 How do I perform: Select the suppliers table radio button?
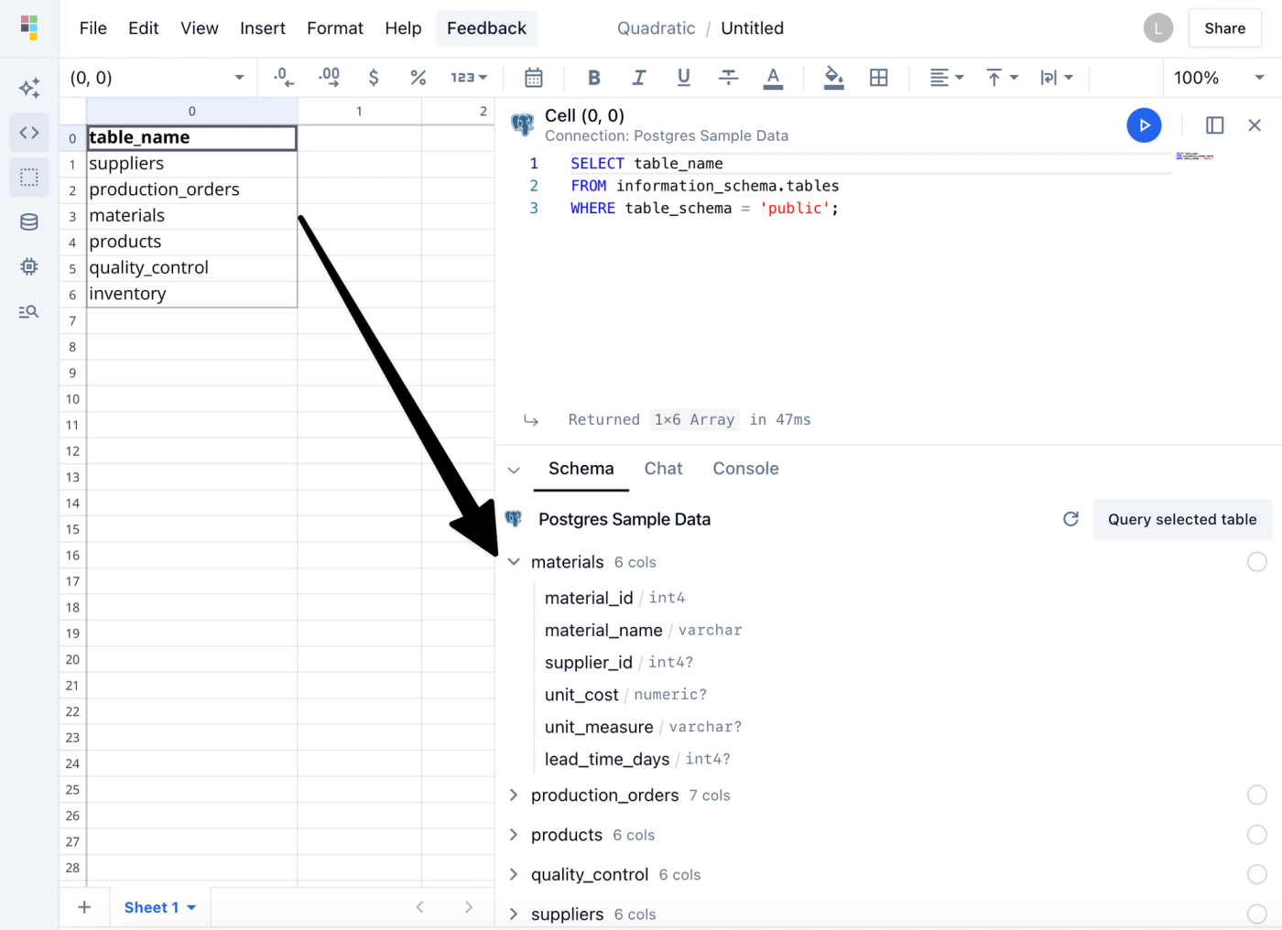[x=1256, y=914]
